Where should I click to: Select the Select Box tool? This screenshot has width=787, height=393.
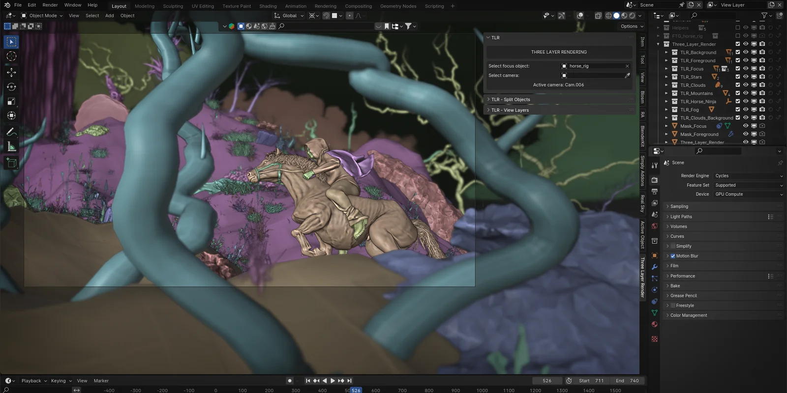pyautogui.click(x=11, y=42)
